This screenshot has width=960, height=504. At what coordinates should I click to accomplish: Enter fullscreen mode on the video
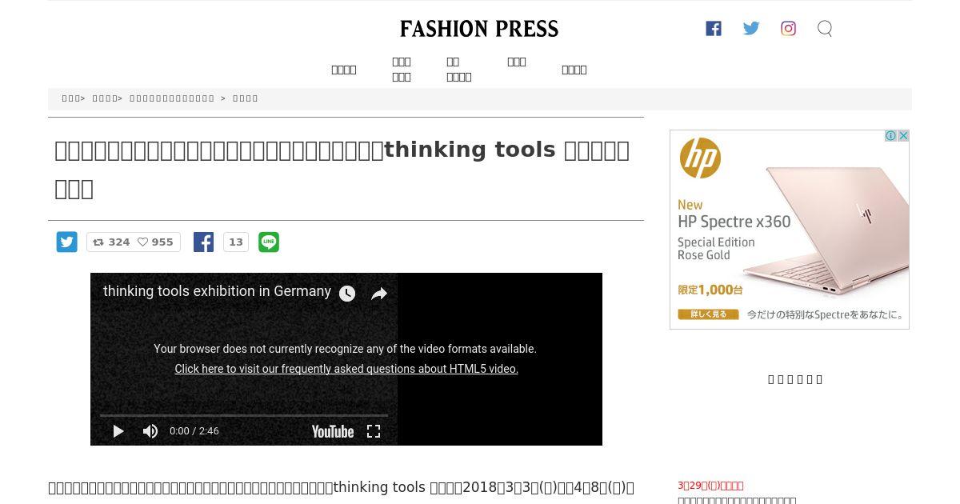[374, 431]
